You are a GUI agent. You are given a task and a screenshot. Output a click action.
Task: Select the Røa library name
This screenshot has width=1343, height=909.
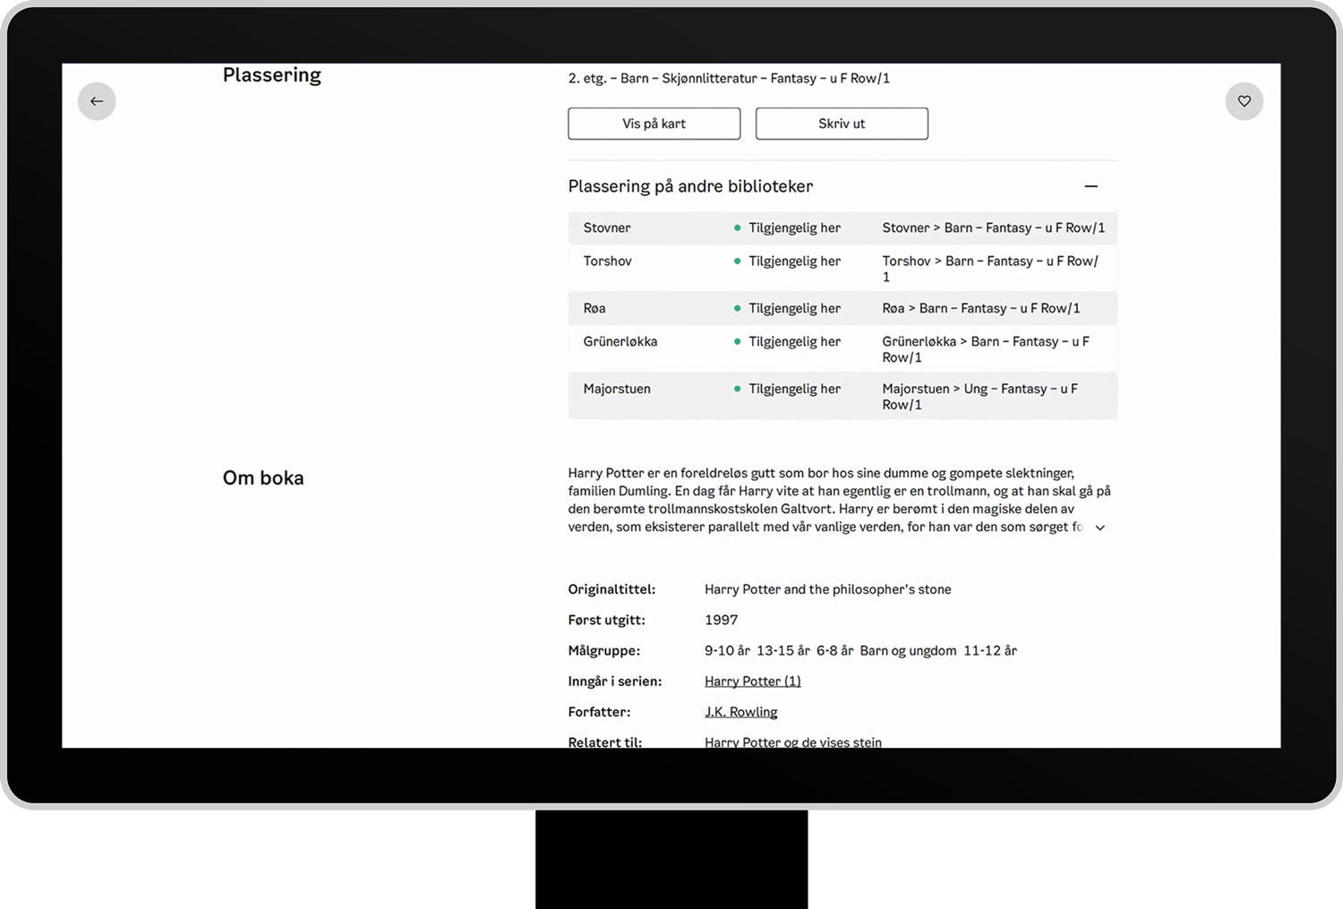[595, 309]
